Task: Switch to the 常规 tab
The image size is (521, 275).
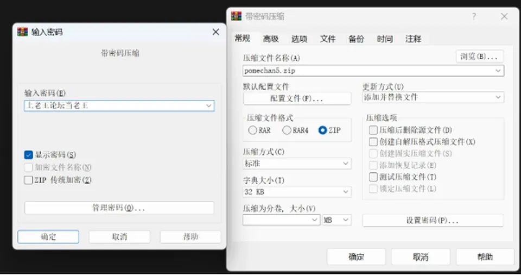Action: (x=242, y=38)
